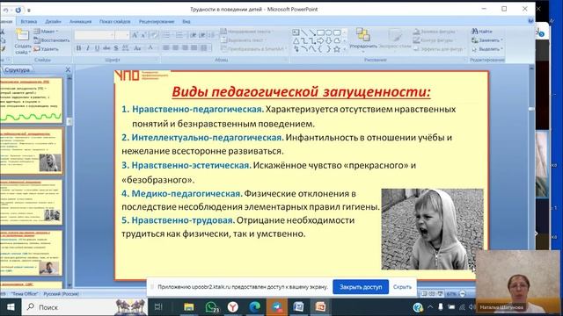Open the font name combo box
Screen dimensions: 563x316
(94, 35)
